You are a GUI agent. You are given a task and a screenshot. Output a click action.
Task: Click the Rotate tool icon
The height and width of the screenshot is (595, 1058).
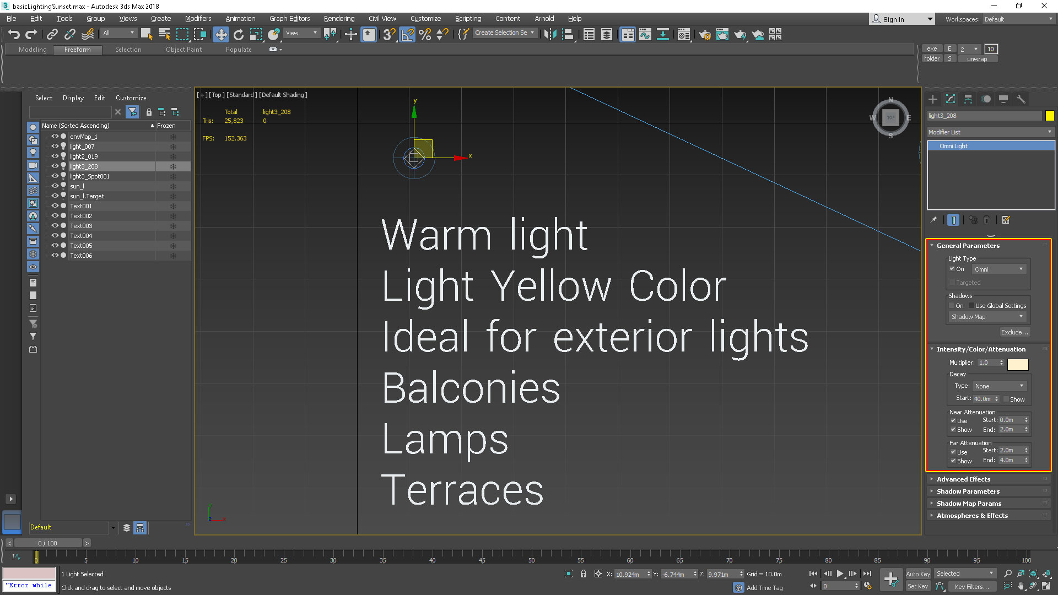[239, 35]
